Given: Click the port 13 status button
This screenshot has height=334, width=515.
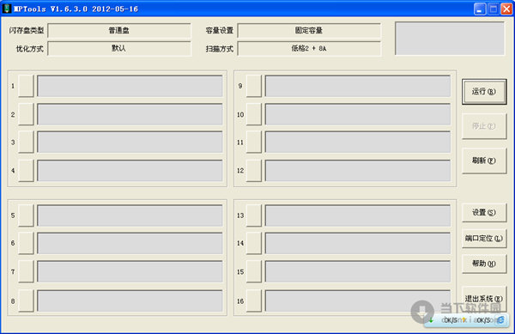Looking at the screenshot, I should tap(254, 216).
